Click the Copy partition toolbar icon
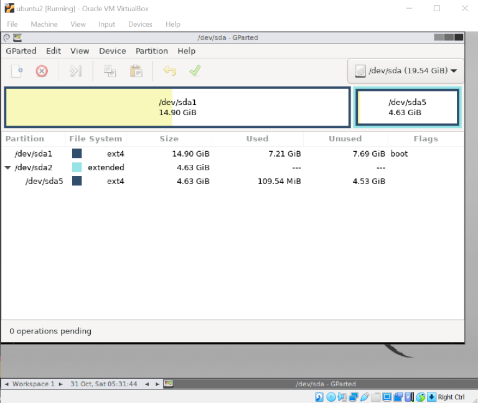Screen dimensions: 478x403 pos(110,71)
